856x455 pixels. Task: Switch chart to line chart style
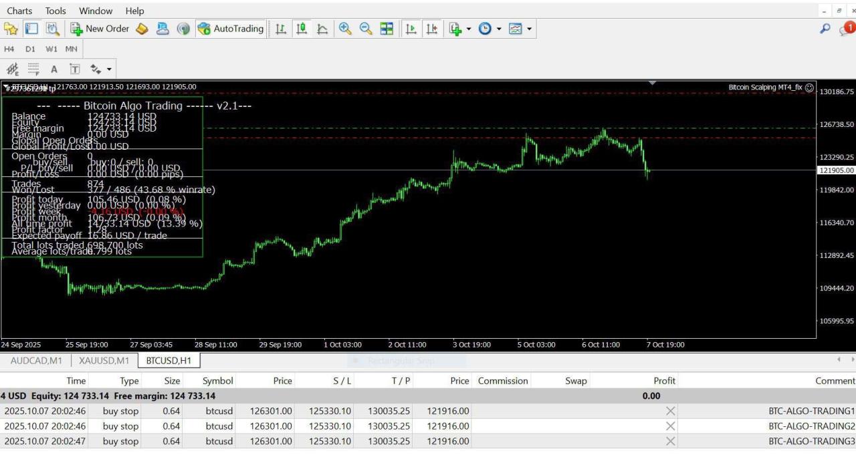point(322,29)
